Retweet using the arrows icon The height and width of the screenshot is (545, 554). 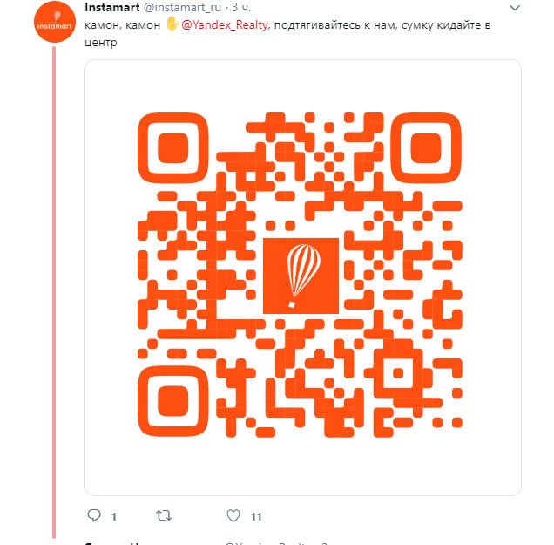click(164, 515)
